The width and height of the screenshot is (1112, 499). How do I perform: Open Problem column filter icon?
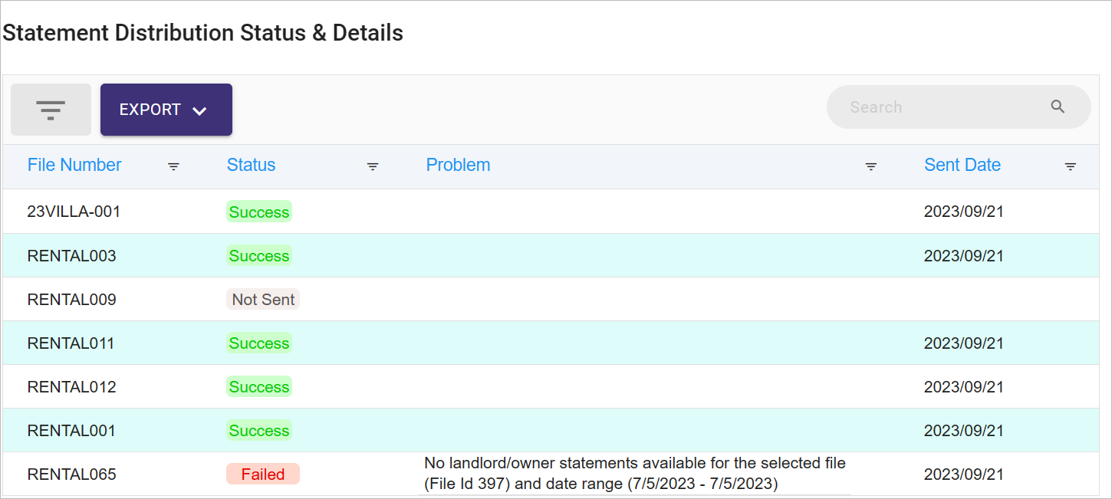pos(871,166)
